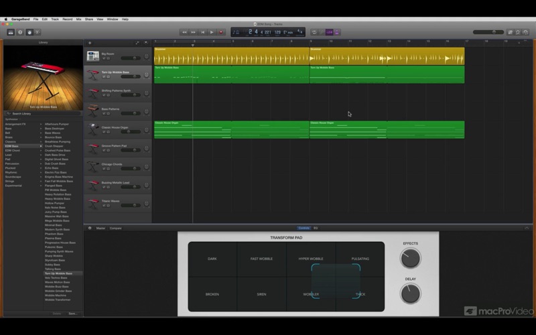The width and height of the screenshot is (536, 335).
Task: Expand the Soundscape category arrow
Action: click(41, 177)
